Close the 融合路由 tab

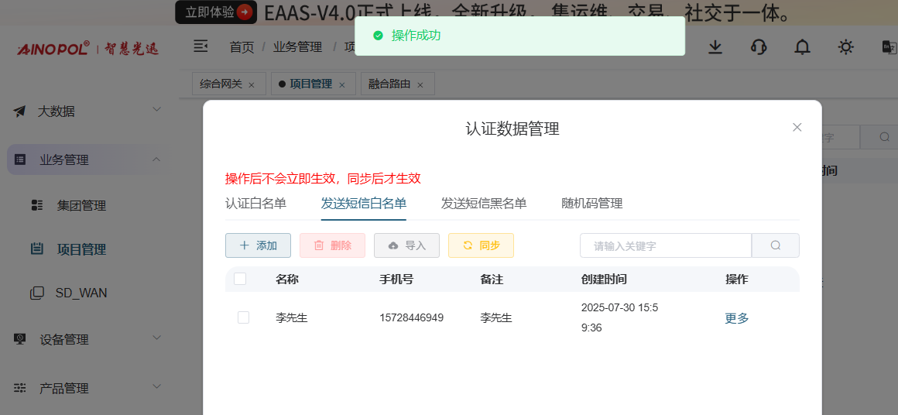[420, 84]
